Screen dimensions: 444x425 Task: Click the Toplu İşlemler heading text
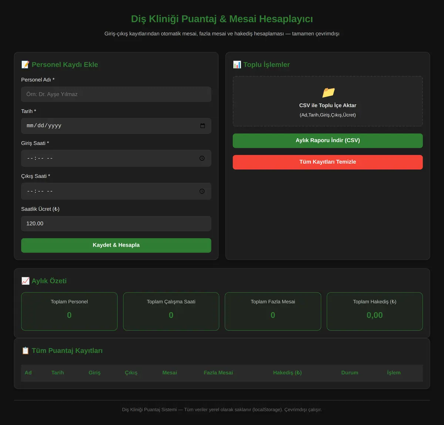coord(266,65)
